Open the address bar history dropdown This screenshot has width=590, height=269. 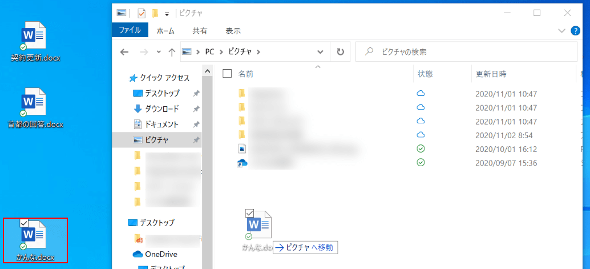coord(320,51)
